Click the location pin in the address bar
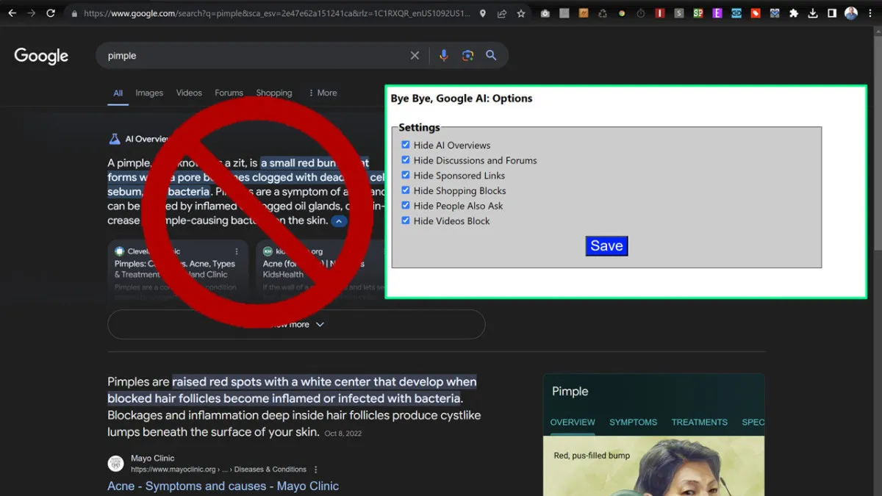Viewport: 882px width, 496px height. (x=483, y=13)
